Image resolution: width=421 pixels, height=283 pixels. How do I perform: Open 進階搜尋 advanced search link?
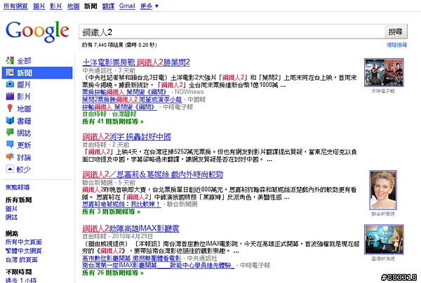point(396,45)
